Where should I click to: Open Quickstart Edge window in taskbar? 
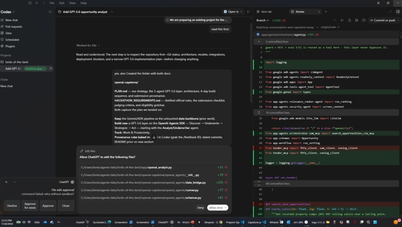[102, 223]
